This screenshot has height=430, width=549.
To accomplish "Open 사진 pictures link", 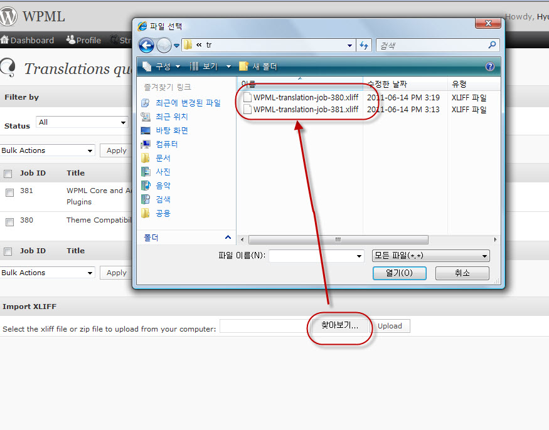I will 163,172.
